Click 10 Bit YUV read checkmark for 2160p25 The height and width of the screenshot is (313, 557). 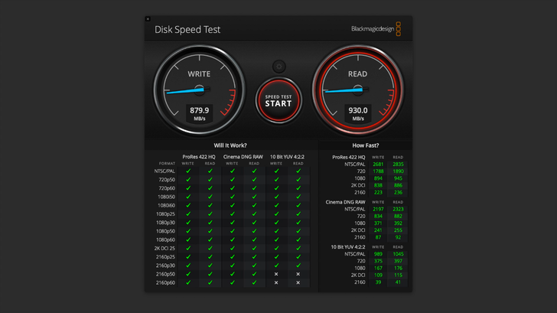coord(298,256)
